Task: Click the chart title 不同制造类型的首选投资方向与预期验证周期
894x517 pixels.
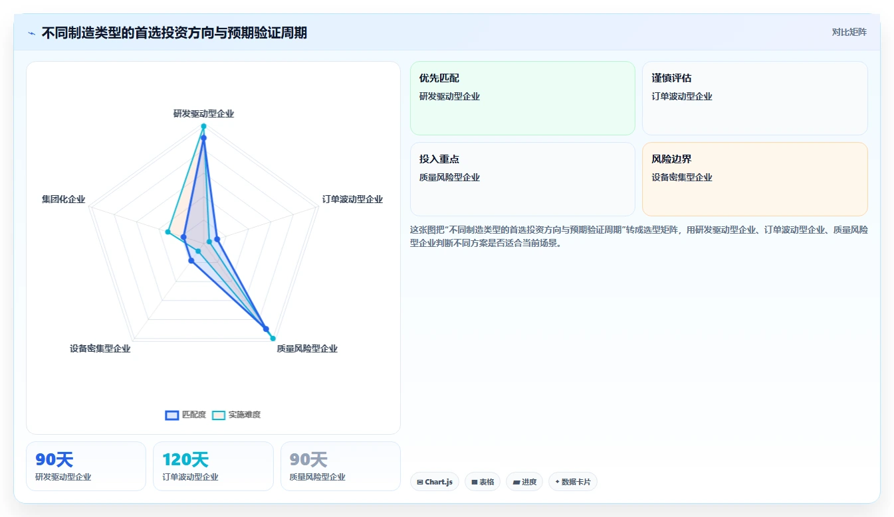Action: (174, 33)
